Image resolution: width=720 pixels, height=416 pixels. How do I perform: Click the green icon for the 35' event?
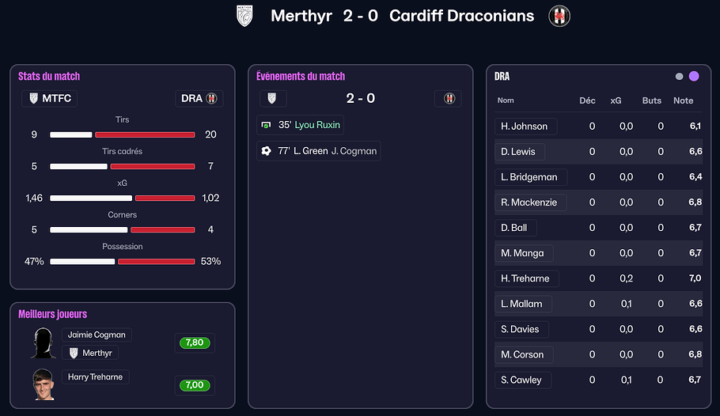coord(266,125)
